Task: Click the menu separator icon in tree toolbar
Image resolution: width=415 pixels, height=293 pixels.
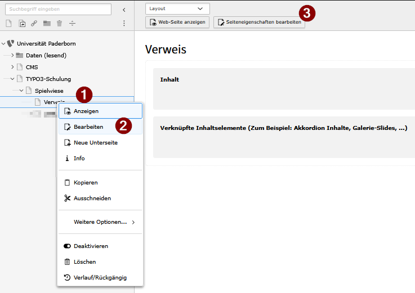Action: point(72,23)
